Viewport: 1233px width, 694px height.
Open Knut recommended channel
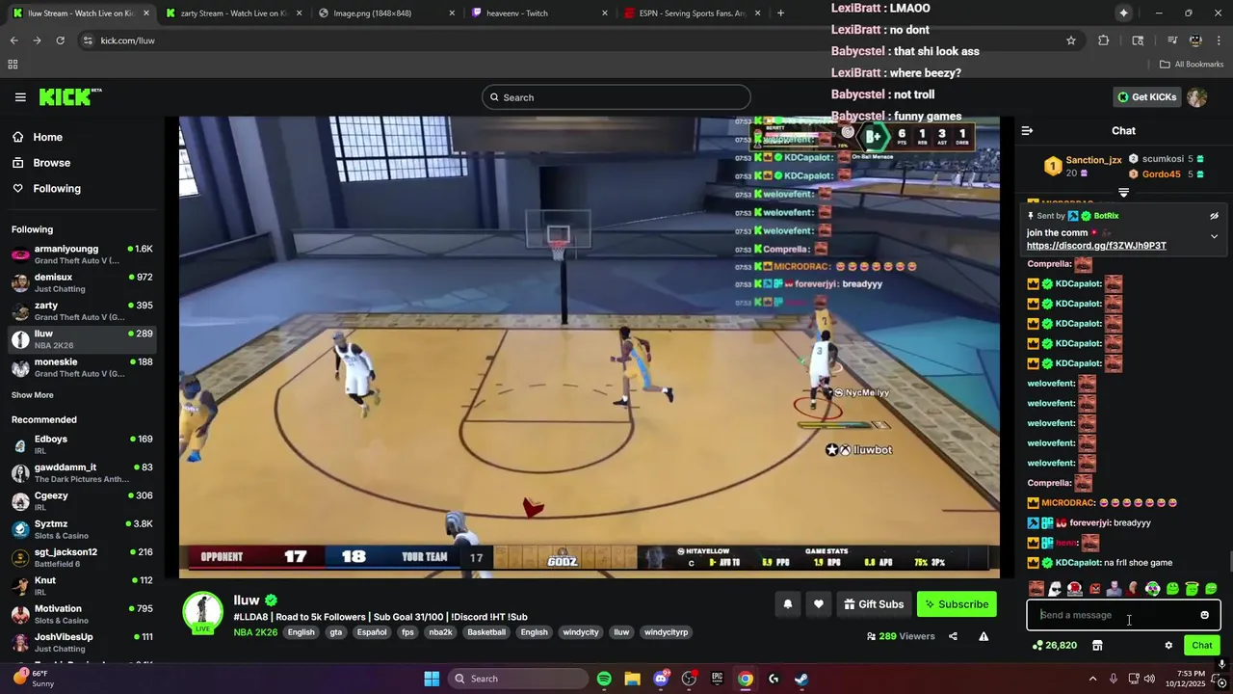tap(82, 586)
